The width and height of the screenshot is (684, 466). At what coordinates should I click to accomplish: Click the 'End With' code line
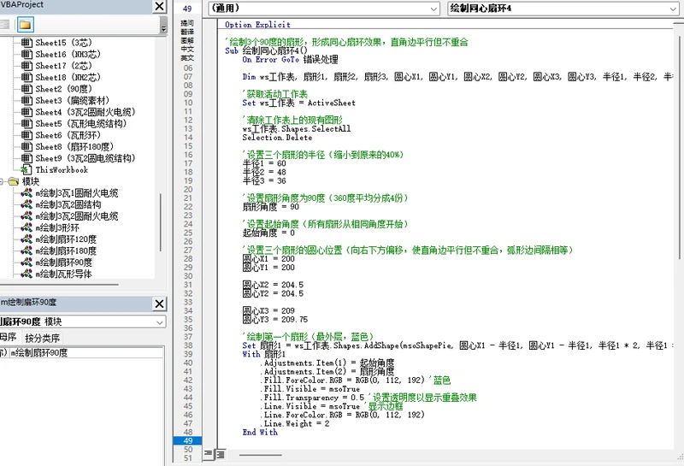(x=260, y=433)
